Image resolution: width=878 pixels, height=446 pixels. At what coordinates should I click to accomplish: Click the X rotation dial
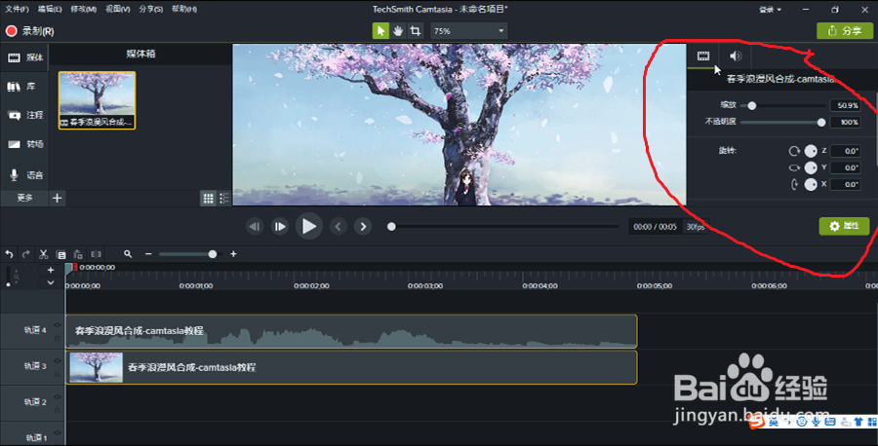pos(811,184)
